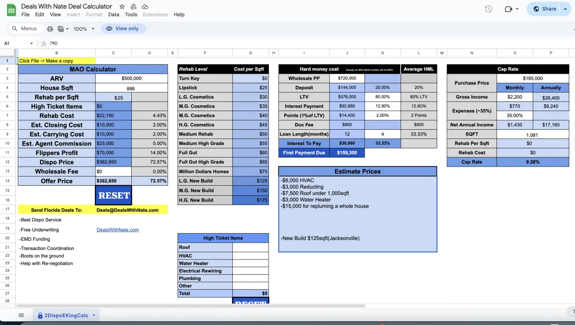Click the MAO Calculator header cell

(x=93, y=69)
